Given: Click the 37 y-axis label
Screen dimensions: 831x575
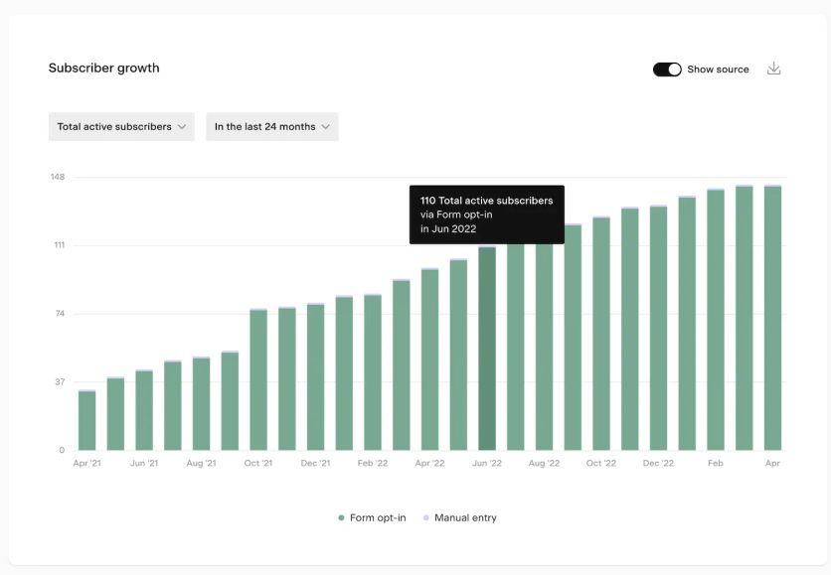Looking at the screenshot, I should point(60,381).
